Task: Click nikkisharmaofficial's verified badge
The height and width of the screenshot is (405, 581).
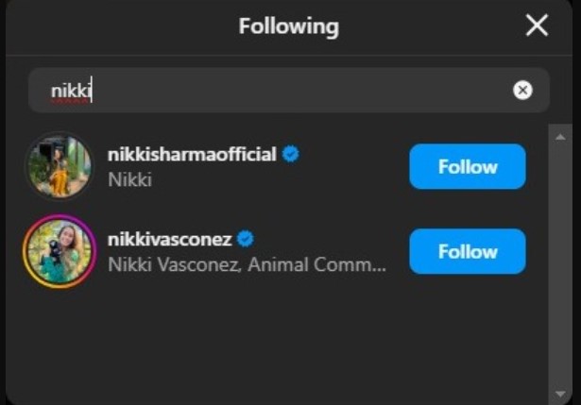Action: pos(291,154)
